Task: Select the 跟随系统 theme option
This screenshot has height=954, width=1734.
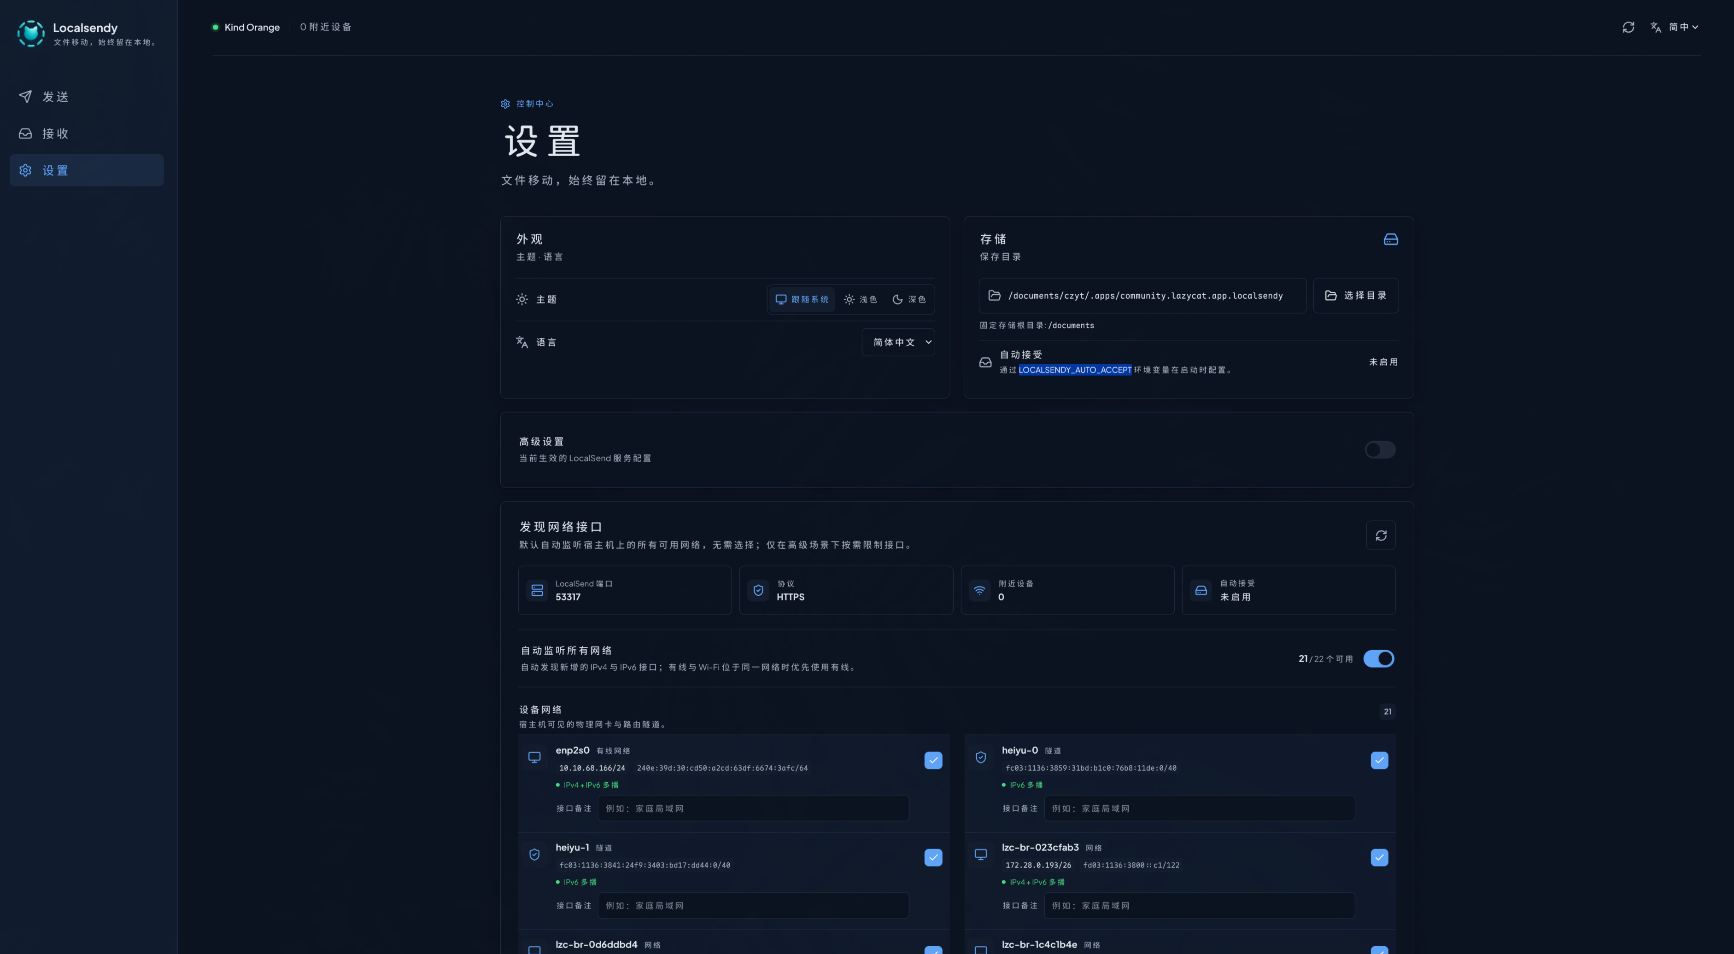Action: [x=802, y=299]
